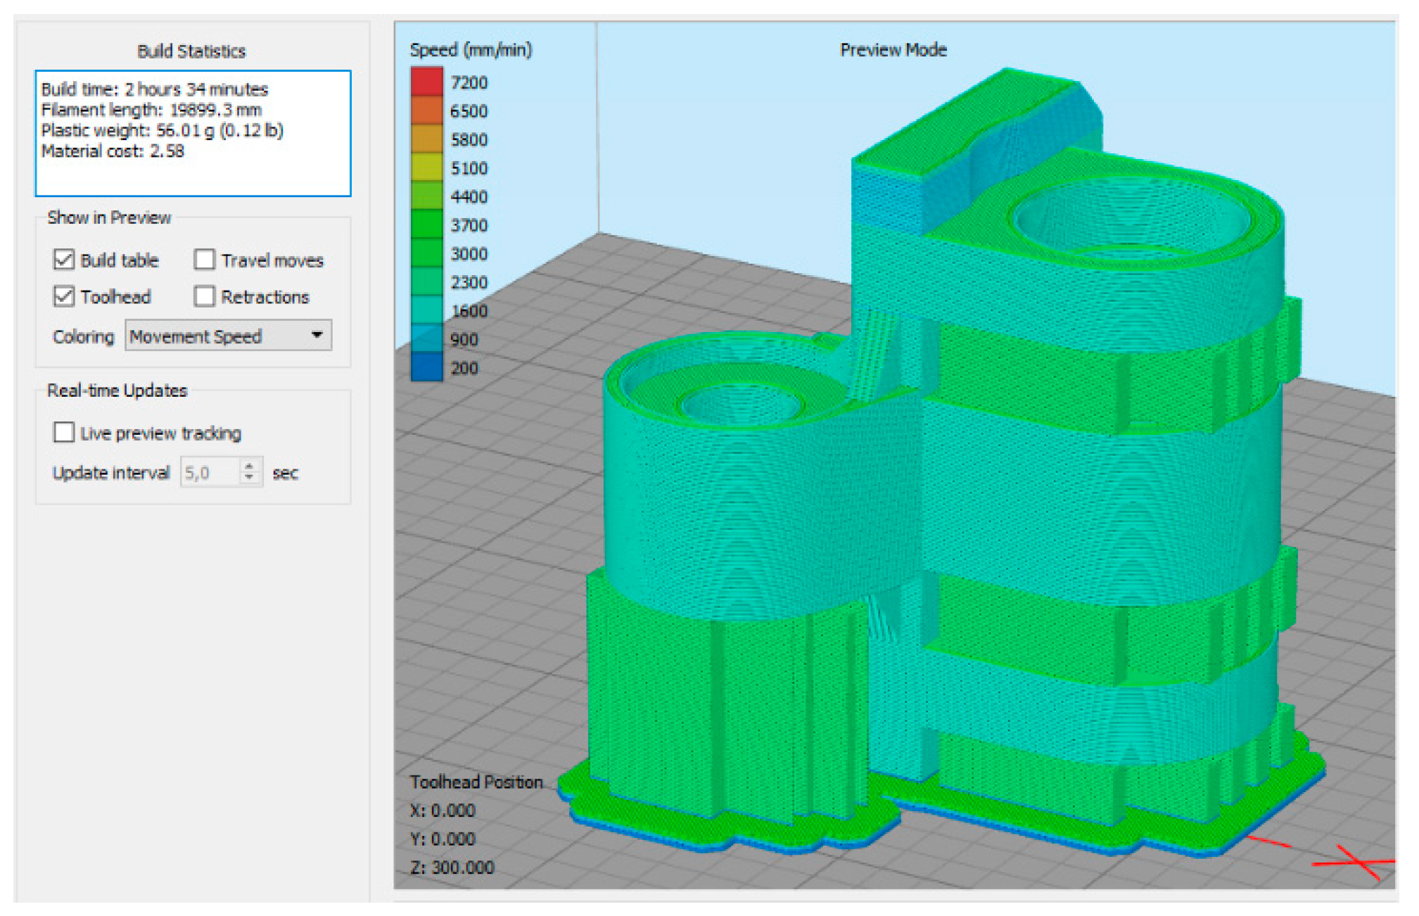Click the orange 6500 speed swatch

426,110
